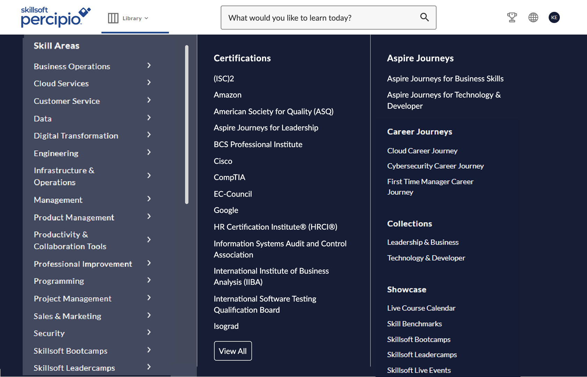
Task: Open the KE user profile avatar
Action: tap(554, 17)
